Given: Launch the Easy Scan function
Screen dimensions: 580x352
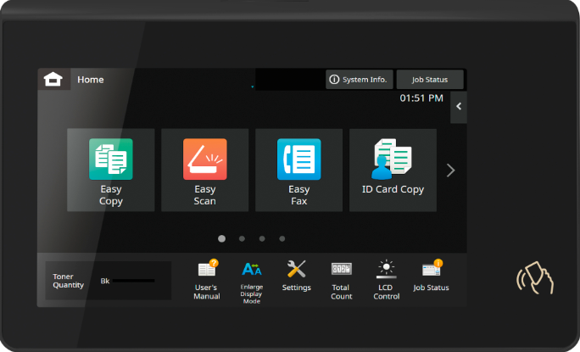Looking at the screenshot, I should 205,170.
